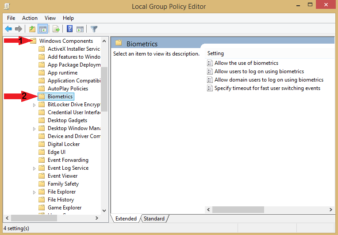The height and width of the screenshot is (235, 338).
Task: Expand the Event Log Service tree node
Action: [x=35, y=168]
